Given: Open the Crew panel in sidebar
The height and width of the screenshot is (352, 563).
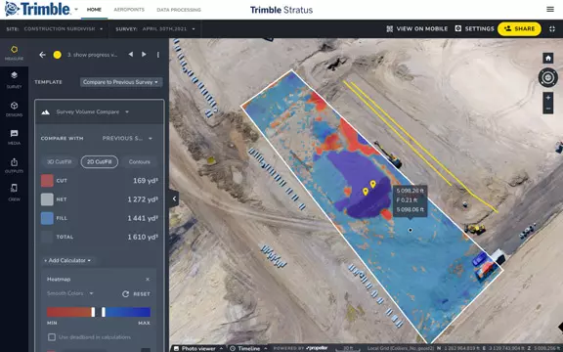Looking at the screenshot, I should pos(14,193).
